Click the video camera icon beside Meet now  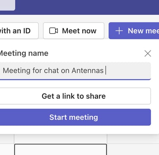click(53, 31)
